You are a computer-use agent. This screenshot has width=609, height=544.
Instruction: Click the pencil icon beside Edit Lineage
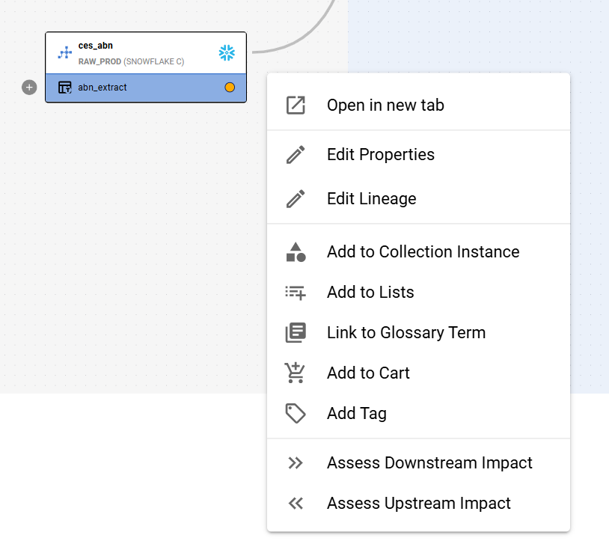296,199
